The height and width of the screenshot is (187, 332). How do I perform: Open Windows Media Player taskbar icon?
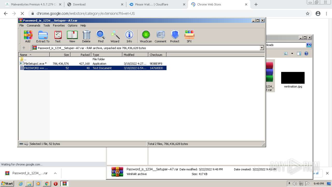tap(38, 184)
